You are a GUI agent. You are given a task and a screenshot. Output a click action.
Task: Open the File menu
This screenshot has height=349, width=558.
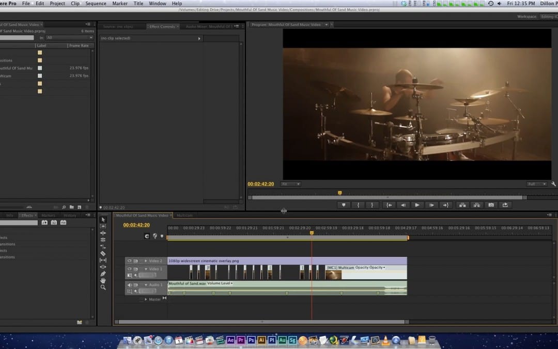point(26,3)
